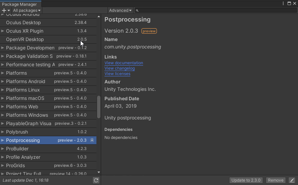
Task: Click the package list scroll up arrow
Action: [99, 16]
